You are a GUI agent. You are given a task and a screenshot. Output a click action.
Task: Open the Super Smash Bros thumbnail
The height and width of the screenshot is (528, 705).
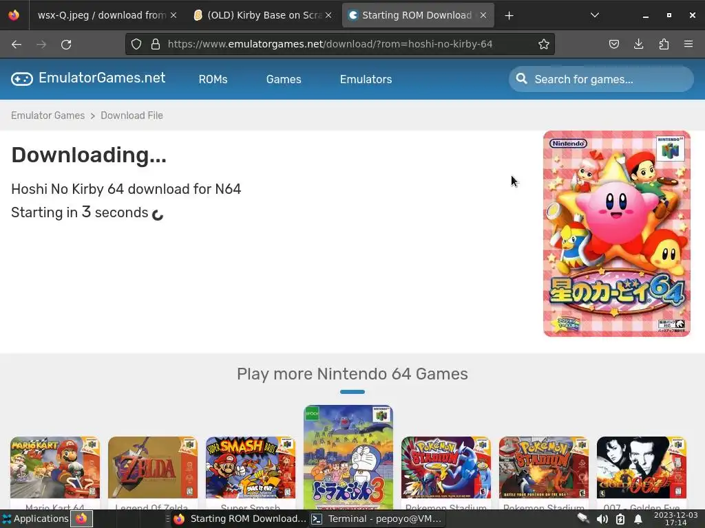pyautogui.click(x=251, y=467)
